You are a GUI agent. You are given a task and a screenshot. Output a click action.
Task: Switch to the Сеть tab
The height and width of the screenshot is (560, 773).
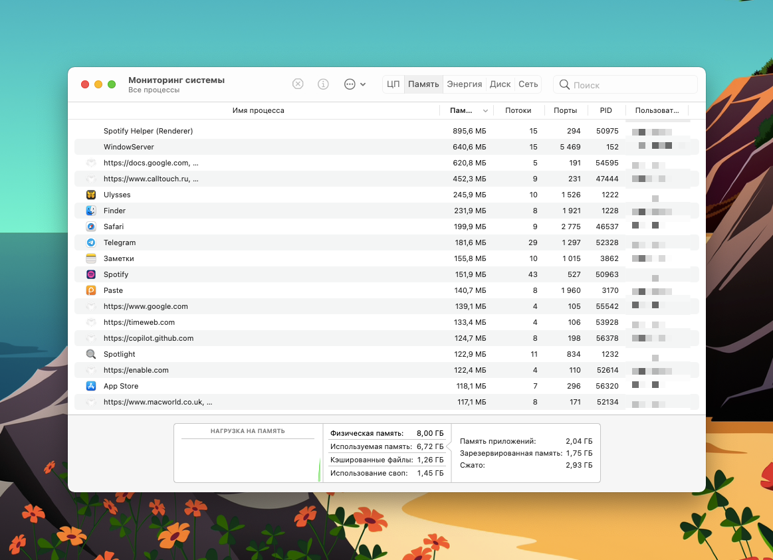(x=528, y=84)
